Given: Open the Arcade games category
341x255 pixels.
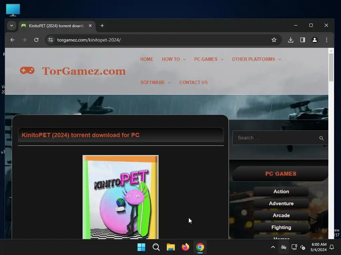Looking at the screenshot, I should (281, 215).
